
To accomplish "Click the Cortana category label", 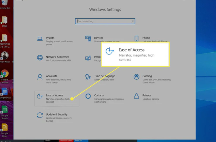I will click(99, 95).
